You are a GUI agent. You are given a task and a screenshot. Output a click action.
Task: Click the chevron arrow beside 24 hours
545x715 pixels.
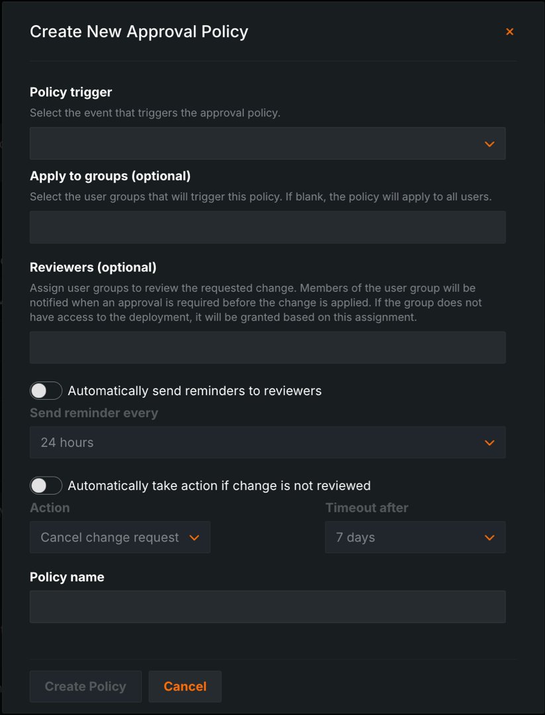pos(489,442)
